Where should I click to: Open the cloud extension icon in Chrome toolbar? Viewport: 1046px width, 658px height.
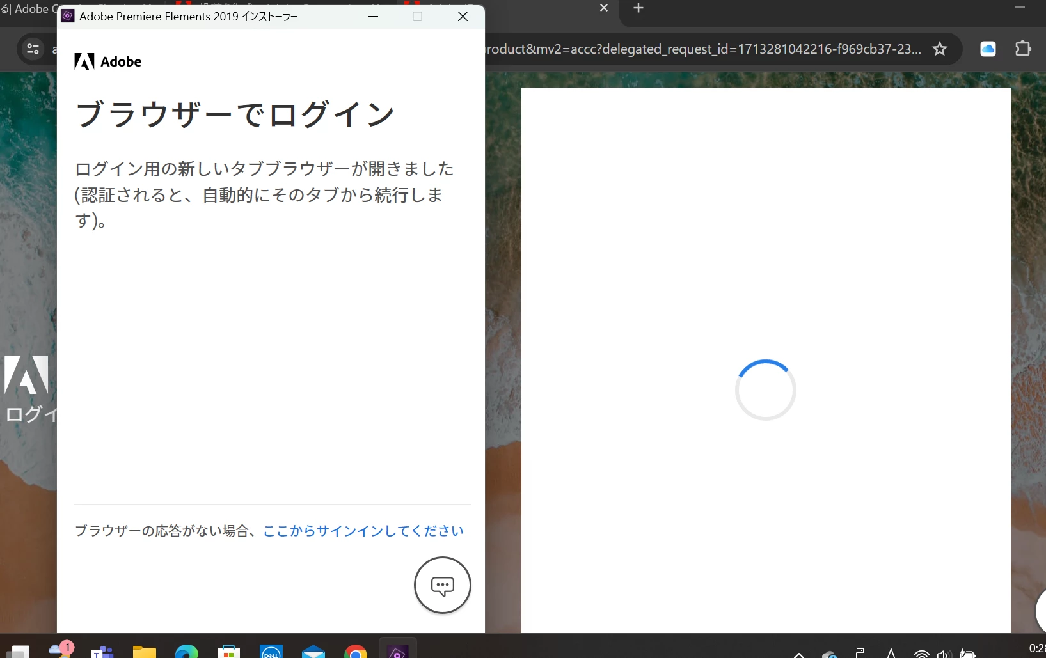pos(988,49)
